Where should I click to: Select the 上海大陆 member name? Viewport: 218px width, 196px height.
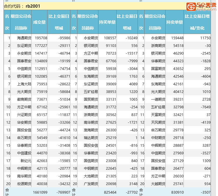coord(24,84)
